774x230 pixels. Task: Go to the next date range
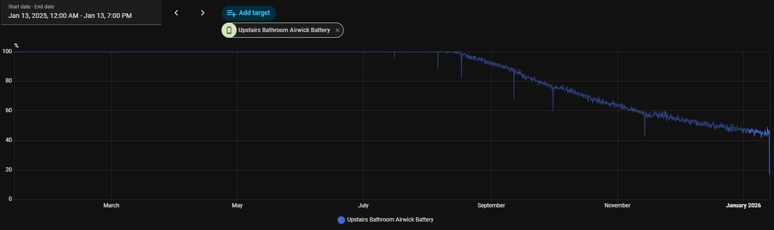[x=203, y=13]
